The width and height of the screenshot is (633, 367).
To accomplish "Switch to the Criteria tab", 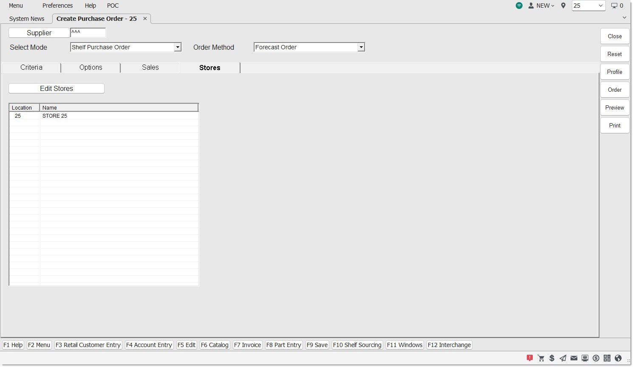I will click(x=31, y=68).
